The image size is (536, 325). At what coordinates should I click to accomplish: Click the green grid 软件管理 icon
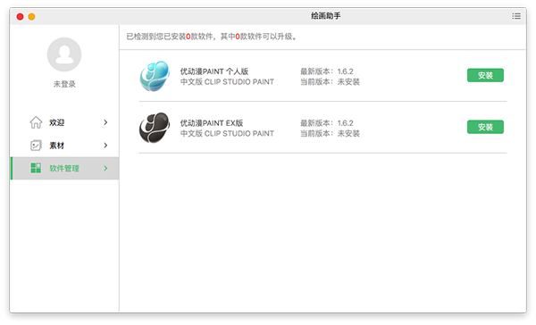[x=36, y=168]
